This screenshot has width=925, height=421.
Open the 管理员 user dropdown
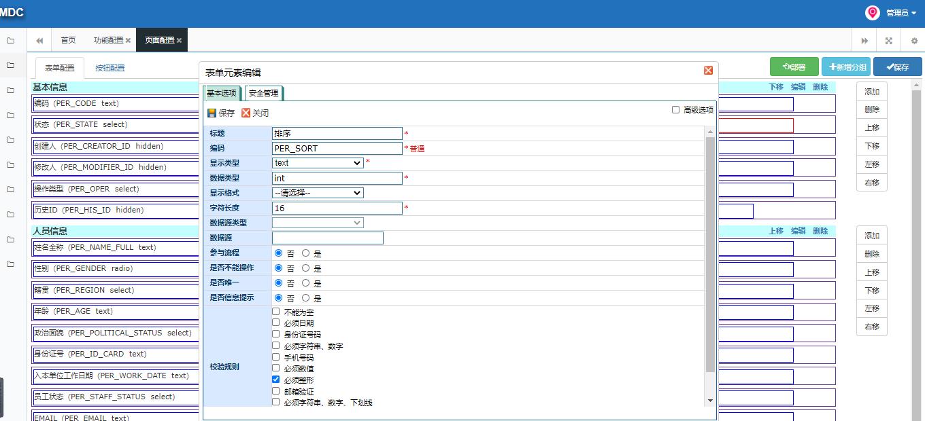tap(901, 13)
